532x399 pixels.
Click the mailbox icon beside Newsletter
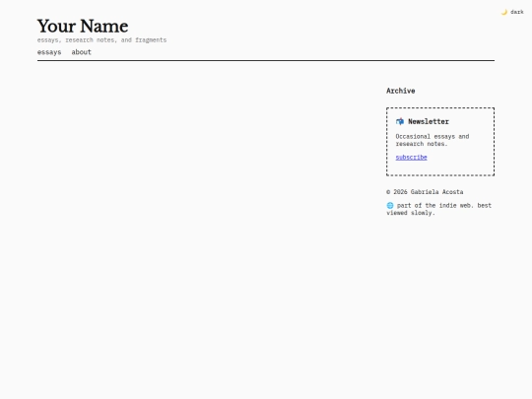click(x=400, y=121)
